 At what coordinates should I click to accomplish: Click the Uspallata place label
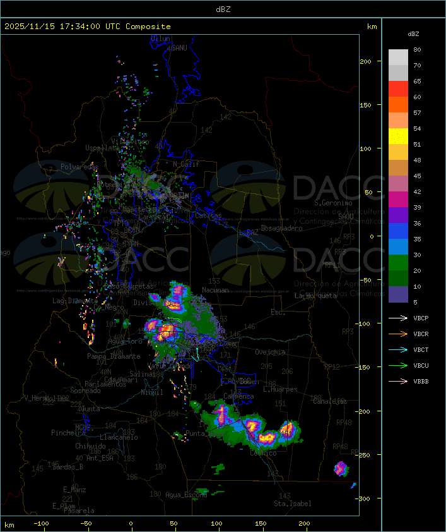tap(102, 148)
